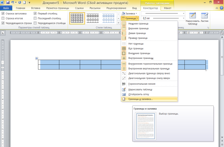Expand the table styles gallery
224x147 pixels.
tap(118, 23)
